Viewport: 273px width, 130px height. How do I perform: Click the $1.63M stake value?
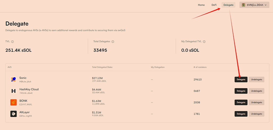(97, 101)
